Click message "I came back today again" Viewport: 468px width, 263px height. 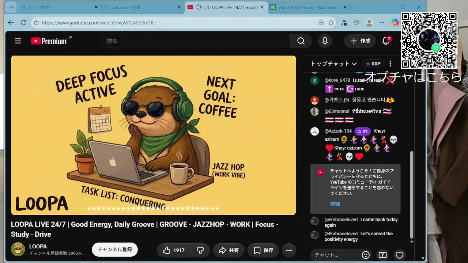[361, 222]
